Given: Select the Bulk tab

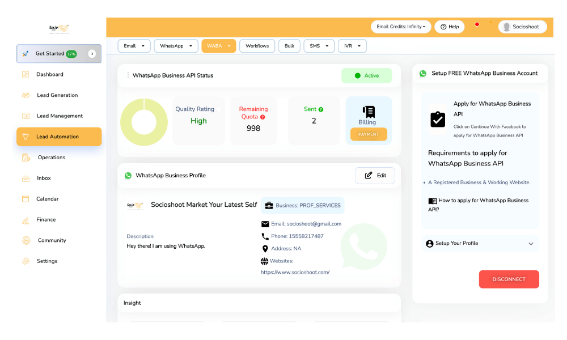Looking at the screenshot, I should click(289, 46).
